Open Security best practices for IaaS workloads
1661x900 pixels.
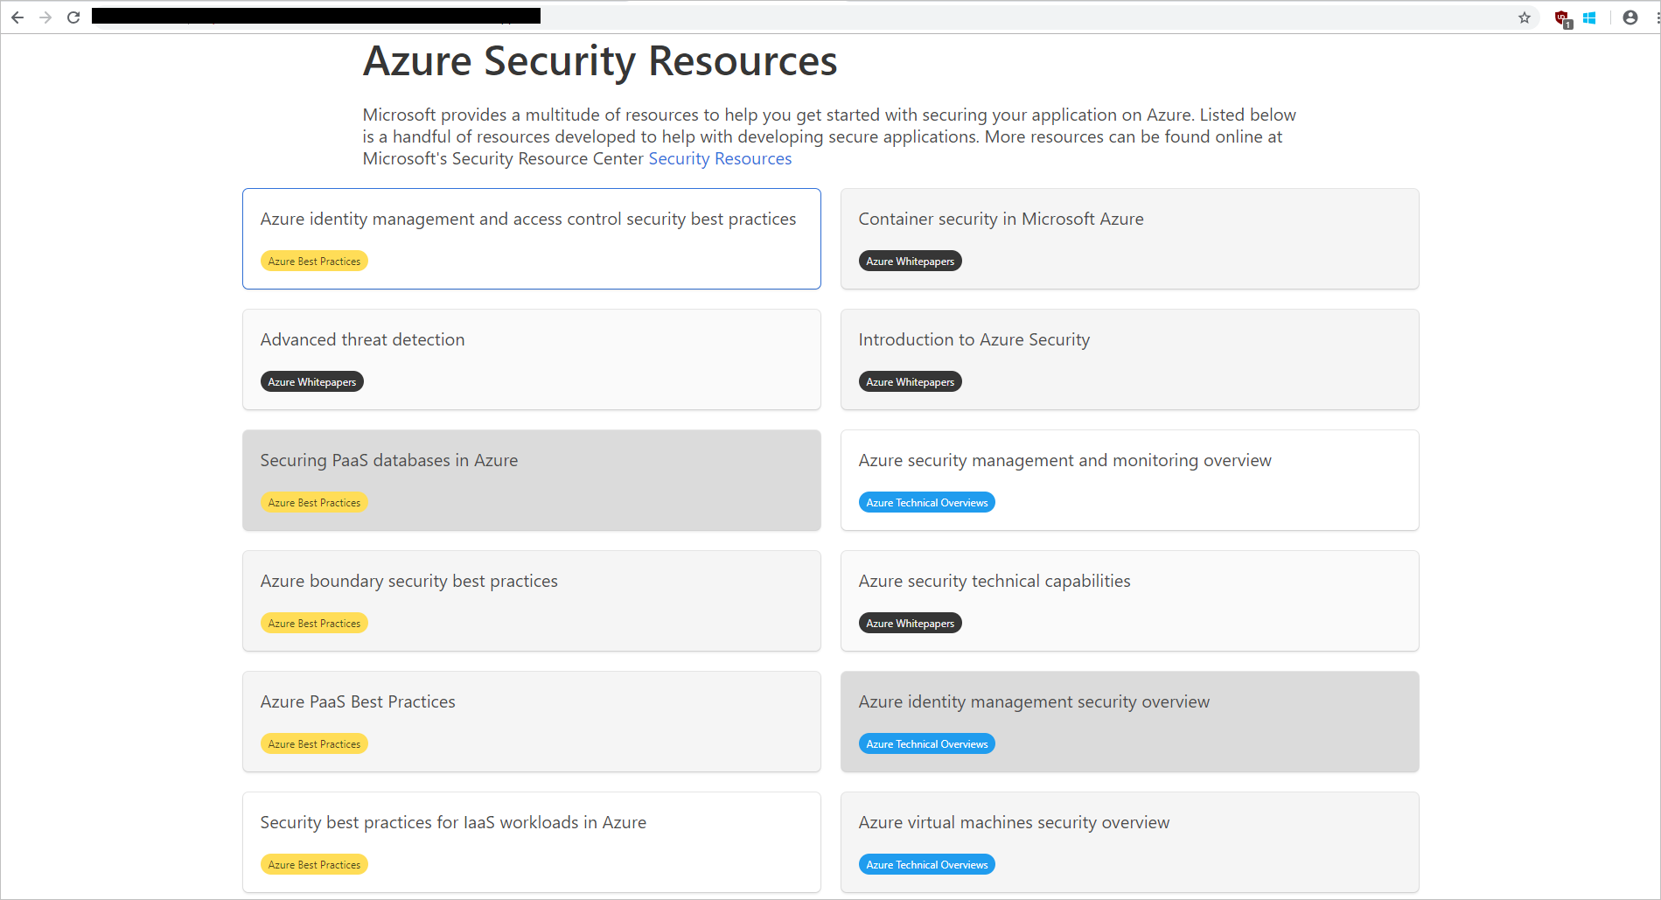tap(532, 842)
